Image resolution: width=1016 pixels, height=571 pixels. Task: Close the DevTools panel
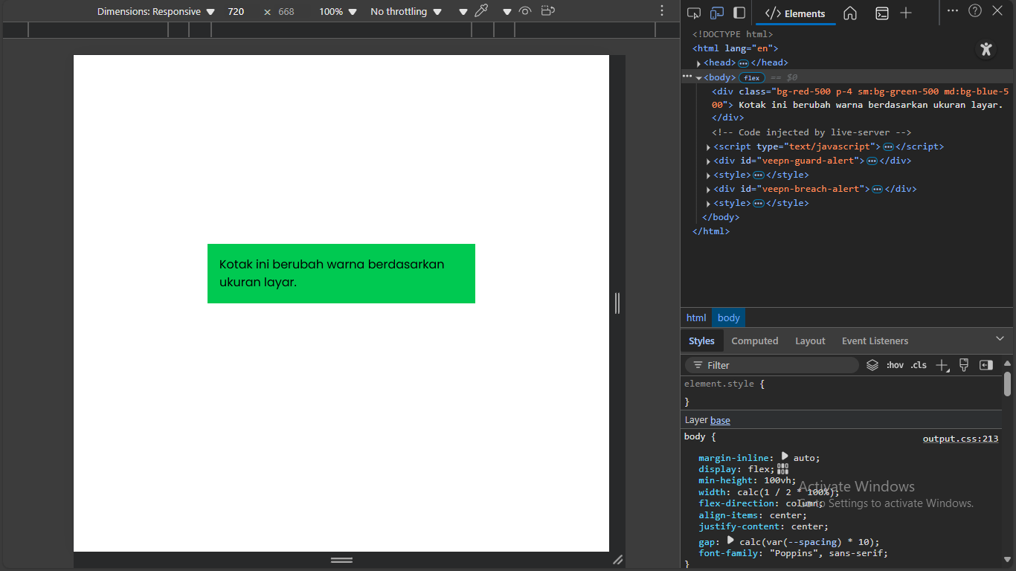(997, 10)
